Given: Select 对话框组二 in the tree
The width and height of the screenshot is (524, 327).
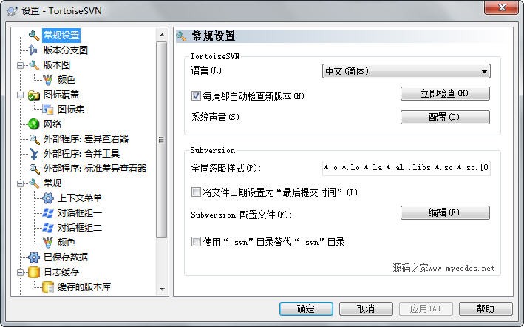Looking at the screenshot, I should click(x=80, y=228).
